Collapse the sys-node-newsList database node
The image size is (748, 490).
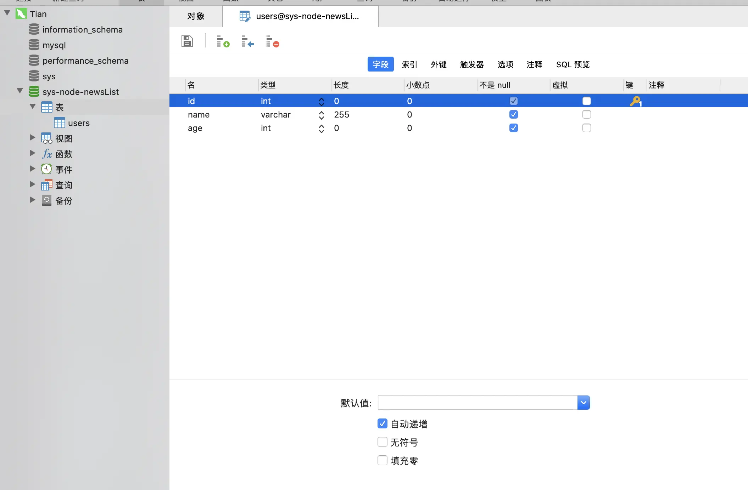20,91
